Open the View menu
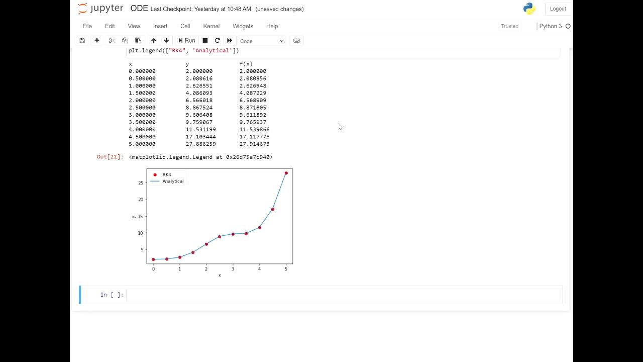 134,26
